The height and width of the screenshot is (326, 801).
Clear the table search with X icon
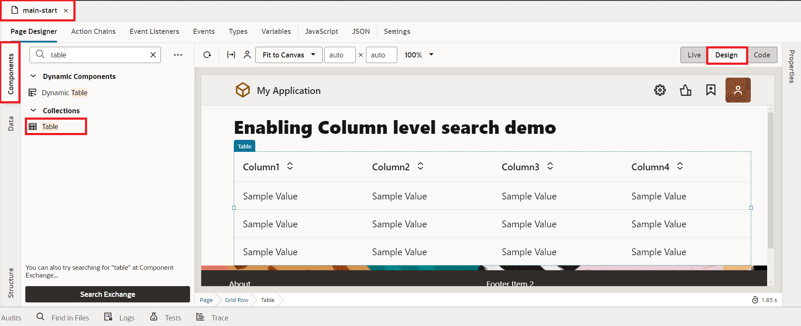(x=153, y=55)
